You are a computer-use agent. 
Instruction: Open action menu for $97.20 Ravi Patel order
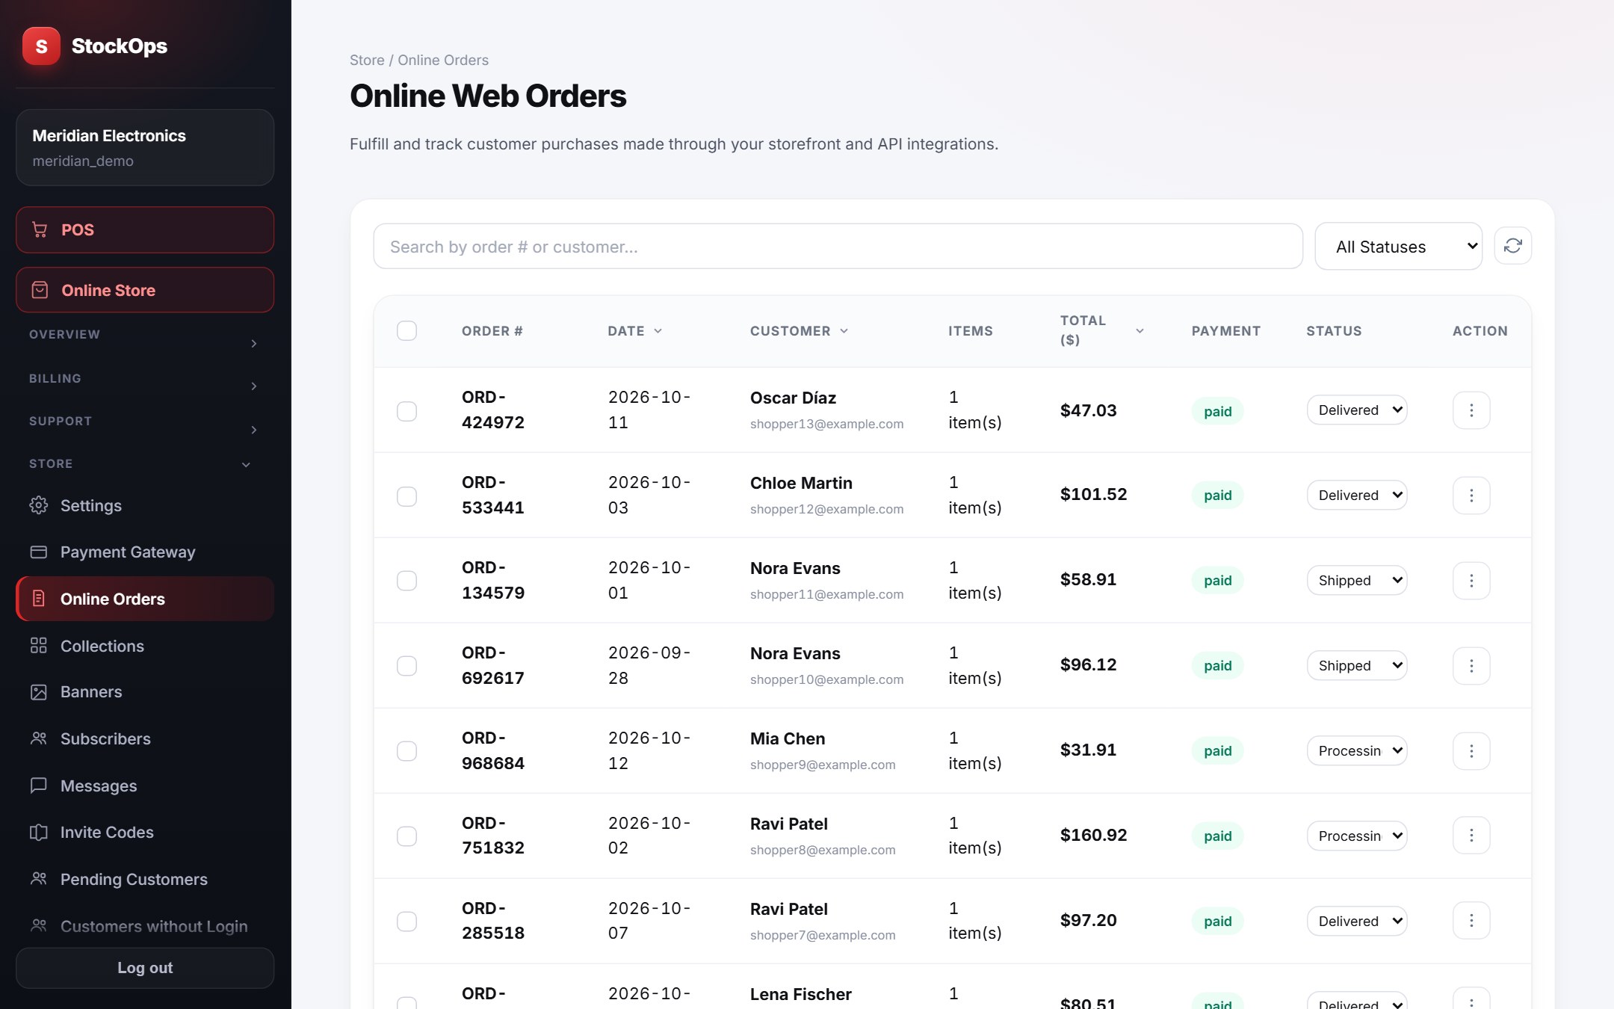pyautogui.click(x=1471, y=921)
